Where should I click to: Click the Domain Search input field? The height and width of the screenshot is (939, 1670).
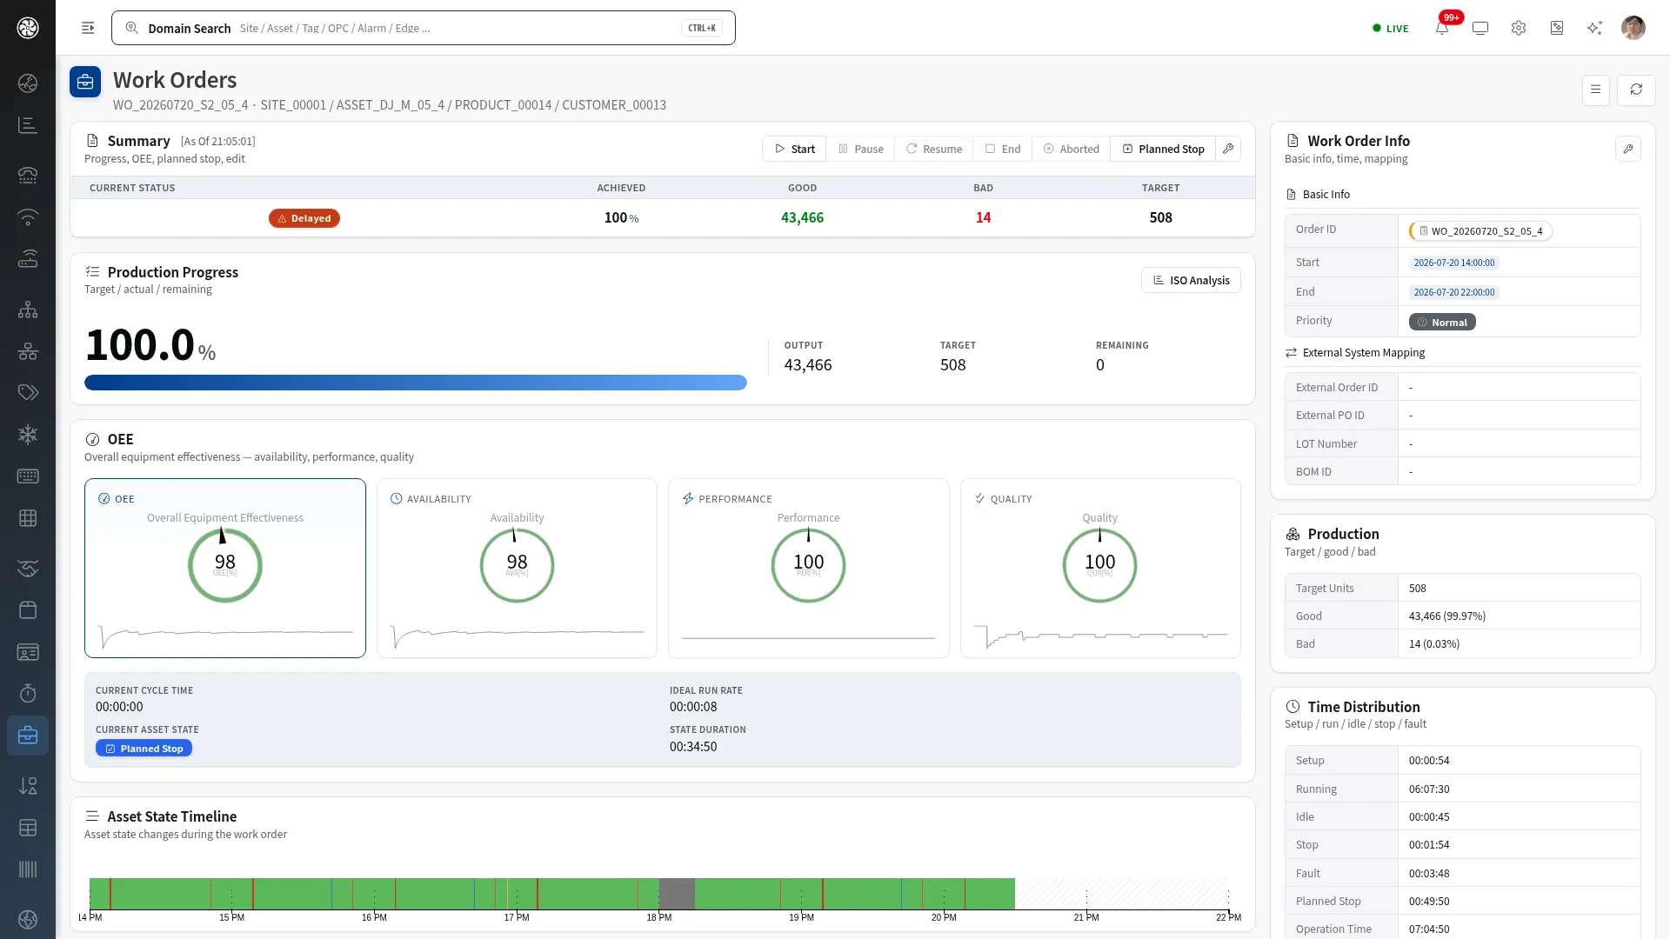coord(424,28)
